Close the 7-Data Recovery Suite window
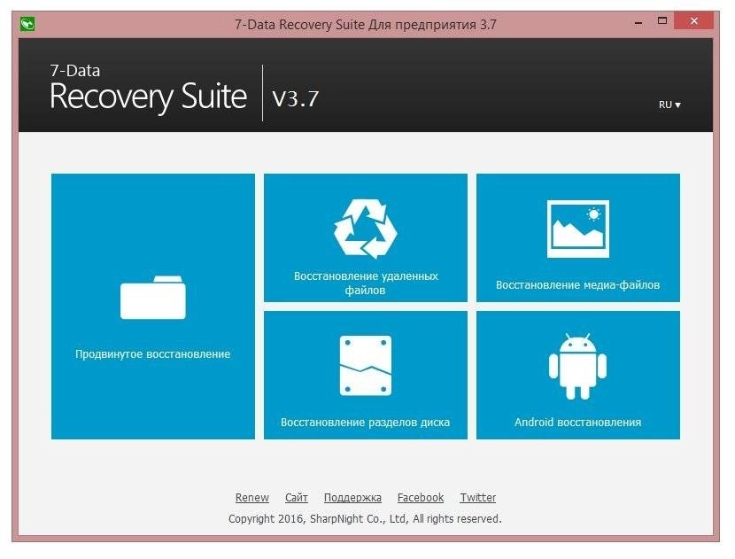Screen dimensions: 735x559 pyautogui.click(x=693, y=21)
